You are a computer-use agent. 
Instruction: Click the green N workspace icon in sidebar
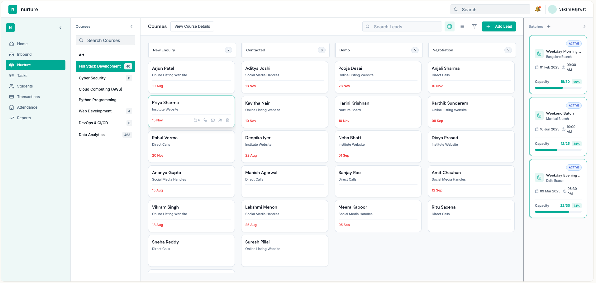[10, 28]
